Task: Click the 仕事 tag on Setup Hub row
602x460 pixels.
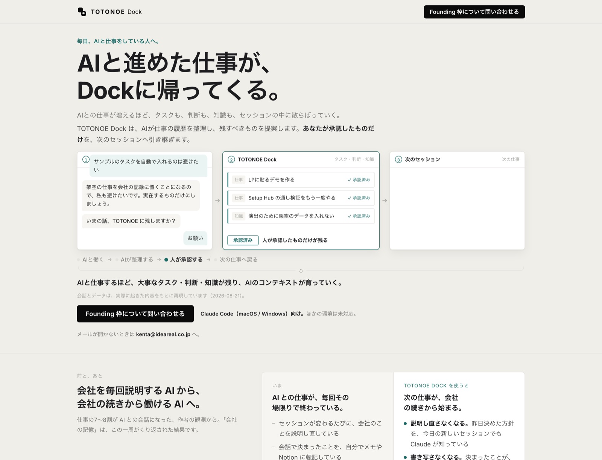Action: [x=239, y=198]
